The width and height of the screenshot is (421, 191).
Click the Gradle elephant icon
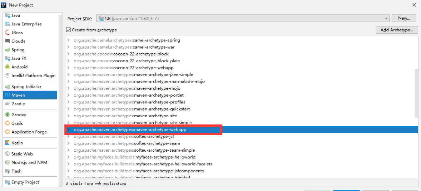7,104
